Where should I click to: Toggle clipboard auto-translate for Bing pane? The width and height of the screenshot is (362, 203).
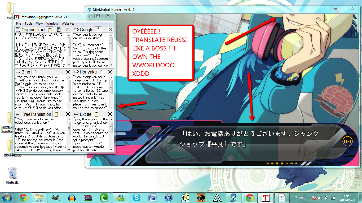[x=35, y=72]
